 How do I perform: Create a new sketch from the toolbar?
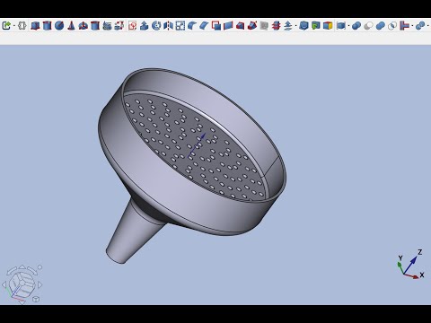(x=132, y=26)
